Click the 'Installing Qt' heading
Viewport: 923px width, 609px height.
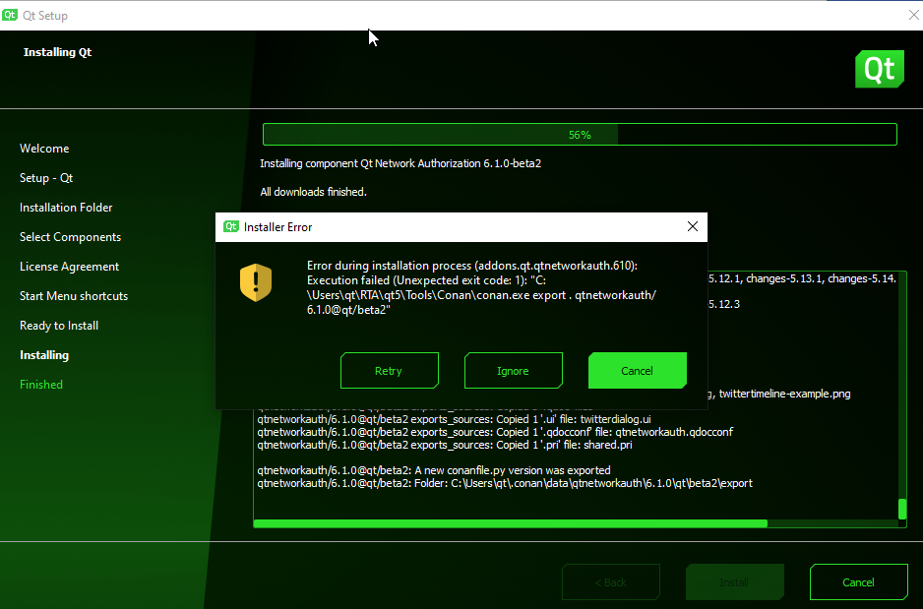(x=58, y=52)
